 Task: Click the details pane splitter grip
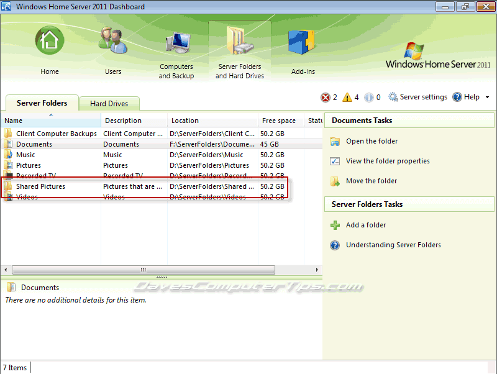click(x=162, y=277)
